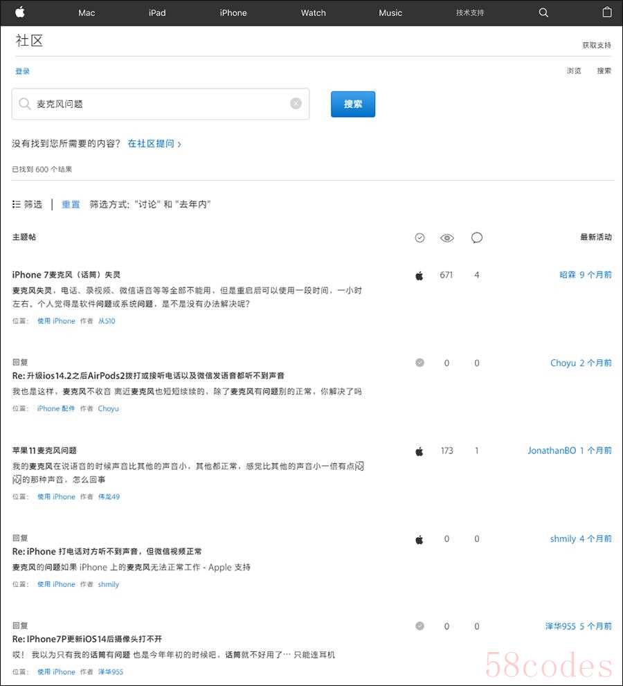Screen dimensions: 623x686
Task: Open the thread iPhone 7麦克风（话筒）失灵
Action: 66,275
